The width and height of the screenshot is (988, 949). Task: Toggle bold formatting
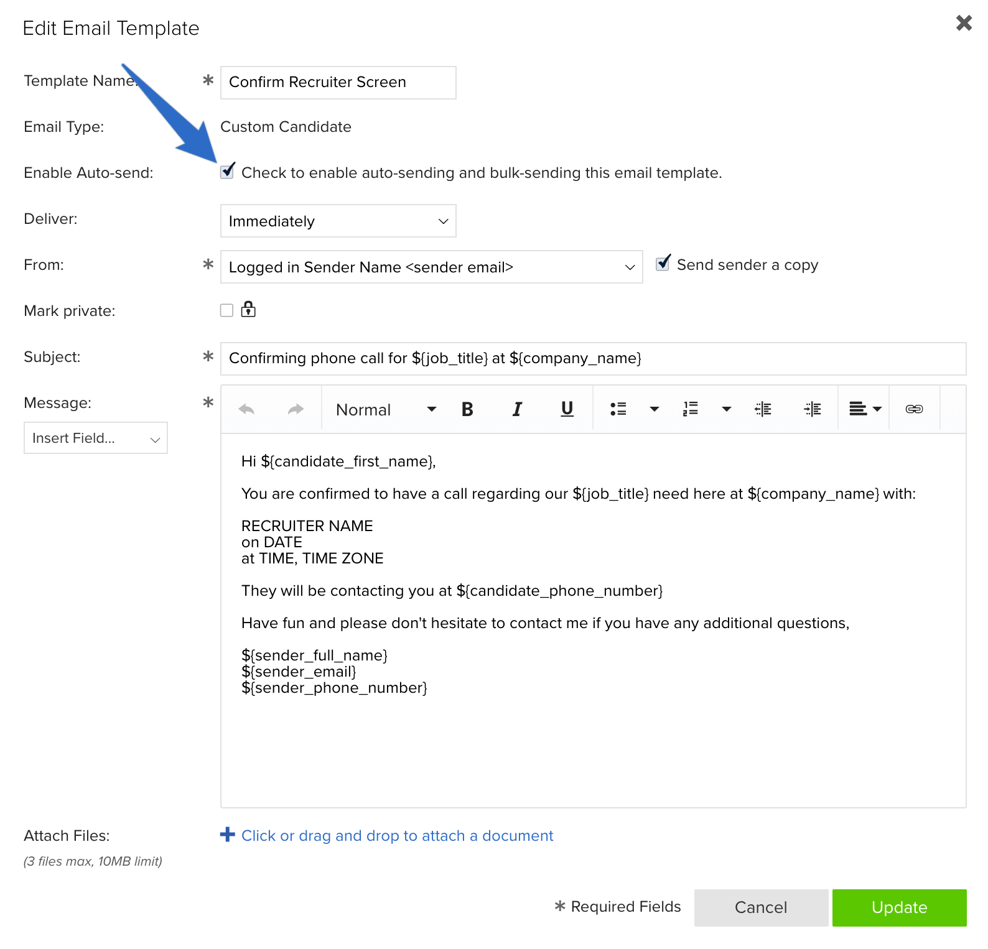click(467, 409)
